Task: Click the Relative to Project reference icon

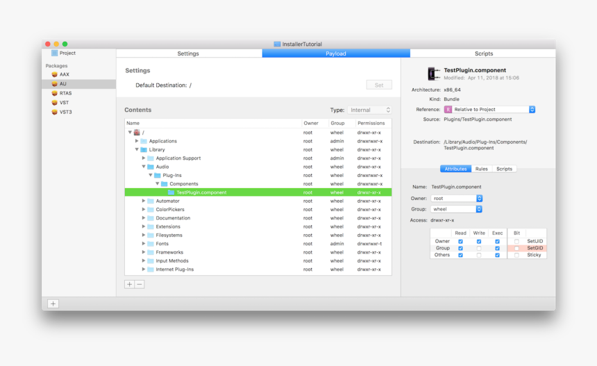Action: (x=448, y=110)
